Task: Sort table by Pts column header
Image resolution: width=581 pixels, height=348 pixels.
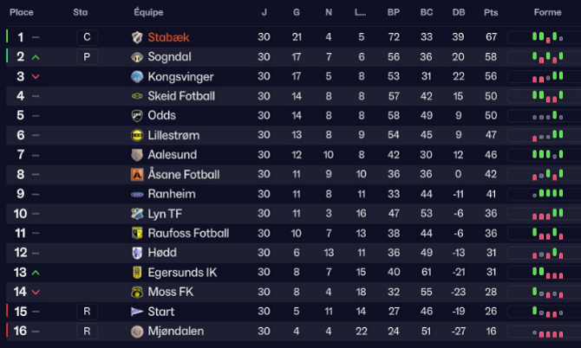Action: point(491,12)
